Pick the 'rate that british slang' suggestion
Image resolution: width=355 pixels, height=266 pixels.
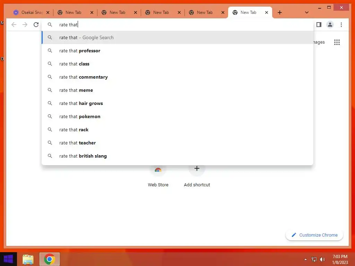click(x=177, y=156)
